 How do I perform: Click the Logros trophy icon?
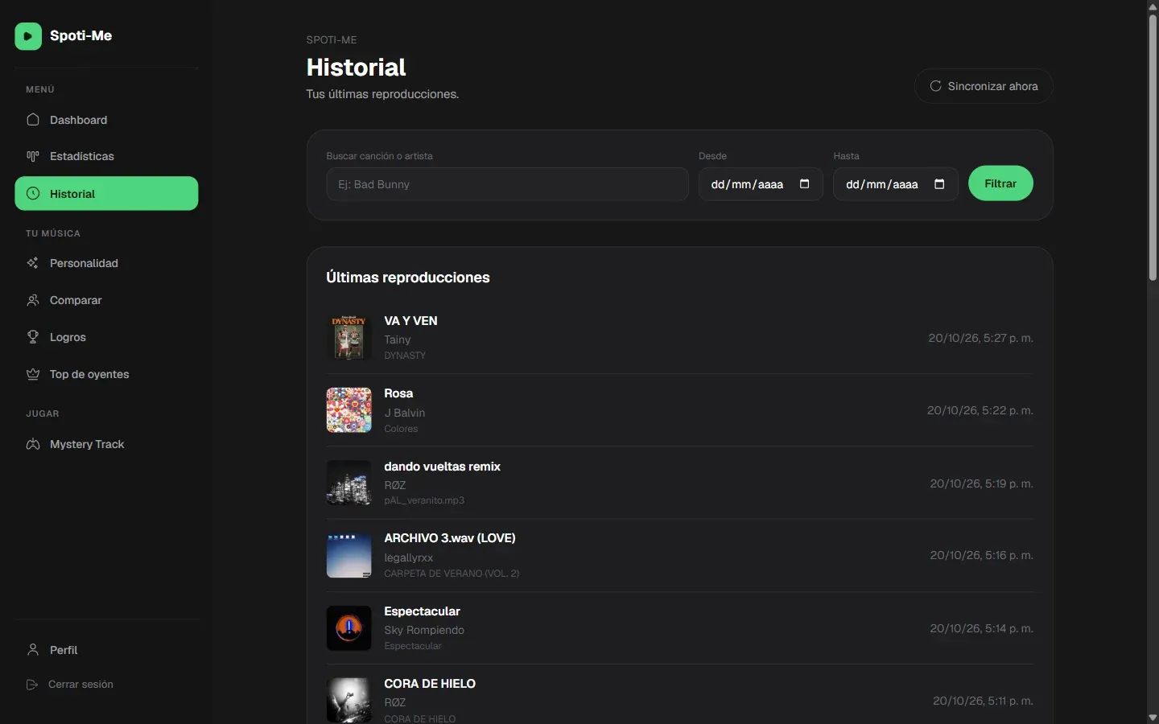click(x=33, y=337)
